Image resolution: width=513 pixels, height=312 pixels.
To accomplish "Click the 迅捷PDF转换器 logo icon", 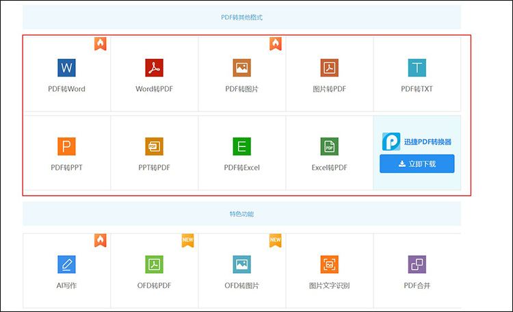I will tap(391, 142).
